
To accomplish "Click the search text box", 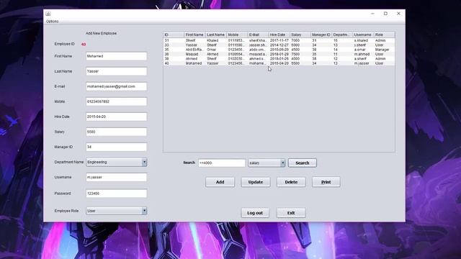I will click(222, 163).
